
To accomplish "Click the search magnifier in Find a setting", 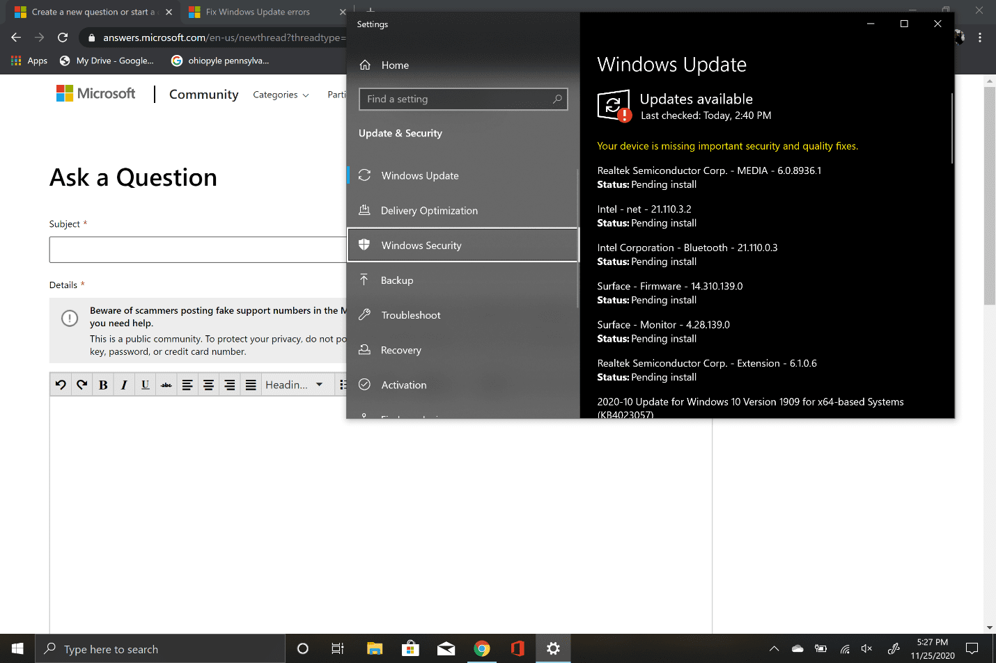I will (x=557, y=99).
